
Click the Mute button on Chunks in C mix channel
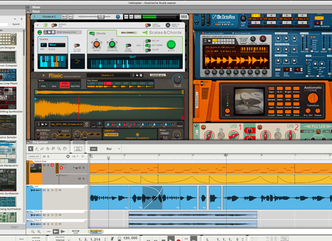coord(65,17)
